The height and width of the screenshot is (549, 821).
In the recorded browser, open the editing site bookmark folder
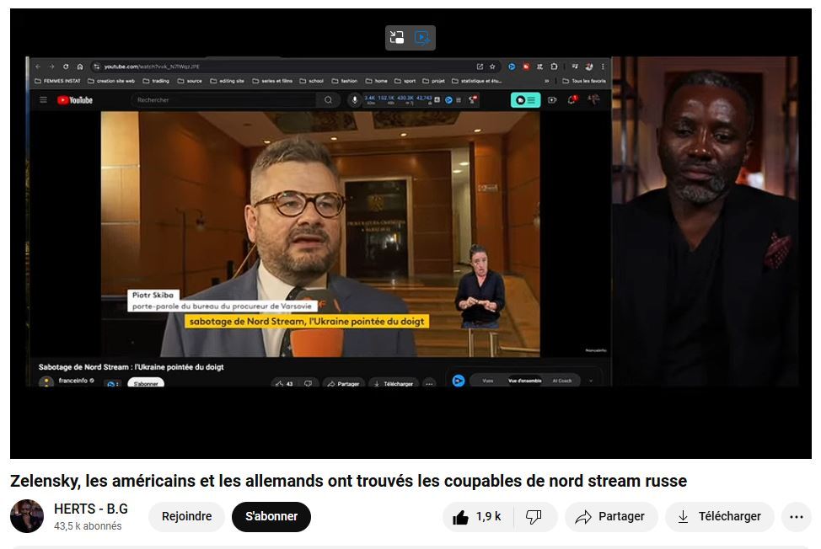(228, 81)
